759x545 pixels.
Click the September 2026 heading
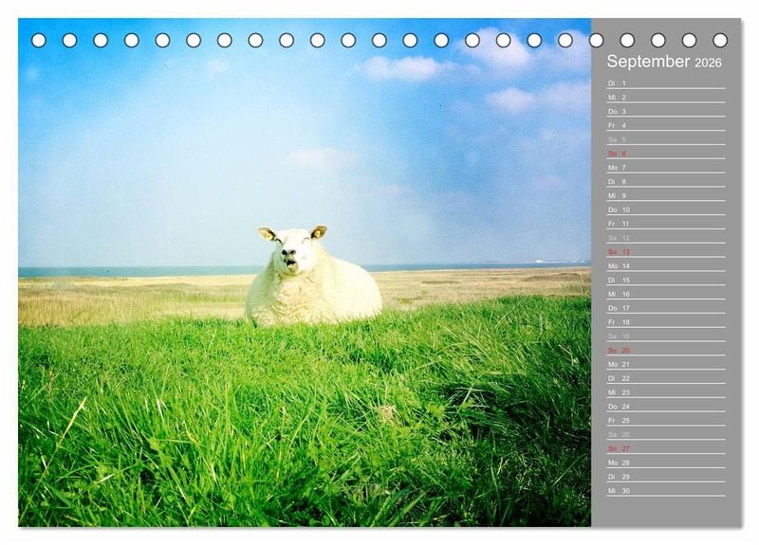(664, 62)
